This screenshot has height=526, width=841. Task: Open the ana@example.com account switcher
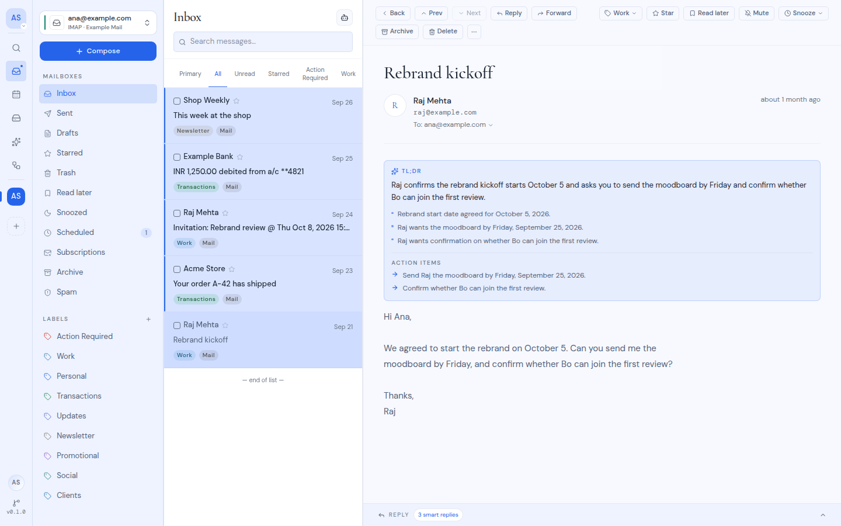tap(98, 23)
